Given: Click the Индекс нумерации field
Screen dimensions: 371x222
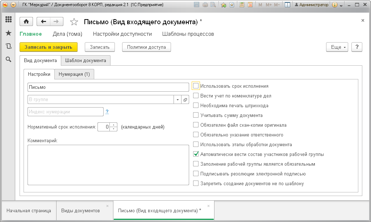Looking at the screenshot, I should pos(66,112).
